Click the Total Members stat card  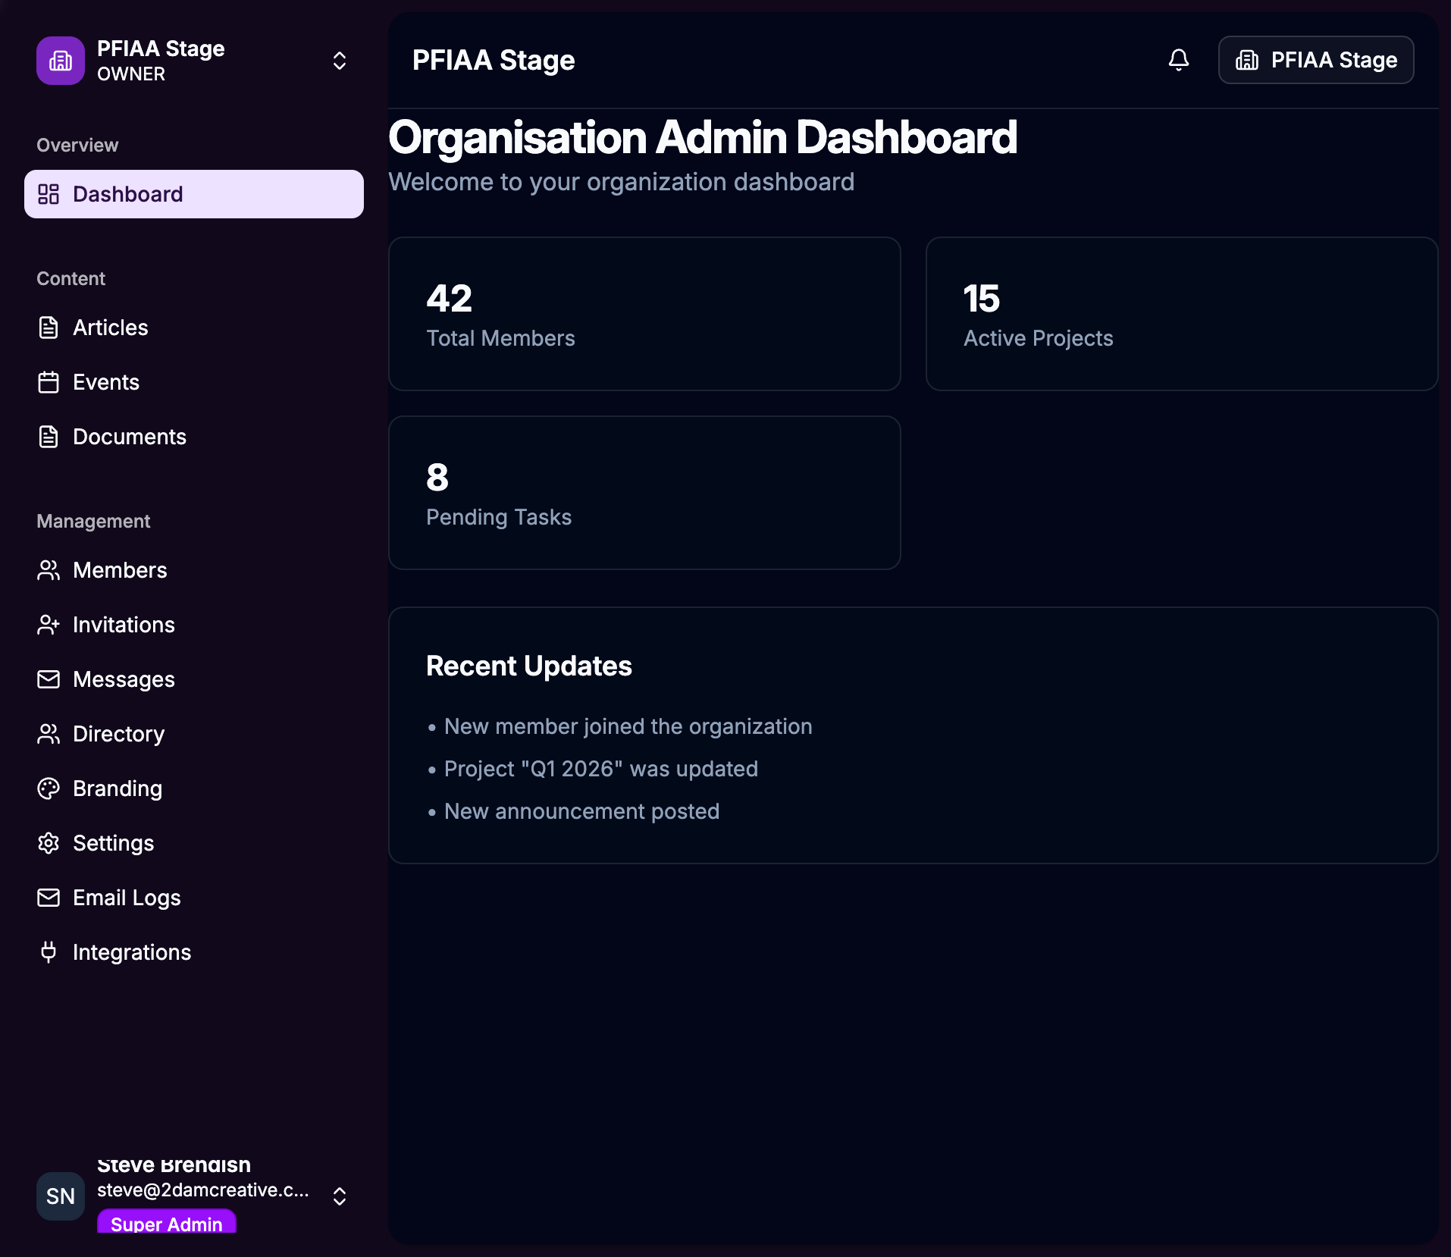(644, 314)
